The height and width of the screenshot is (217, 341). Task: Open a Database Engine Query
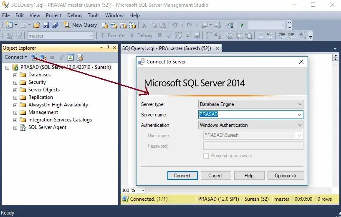[x=105, y=25]
